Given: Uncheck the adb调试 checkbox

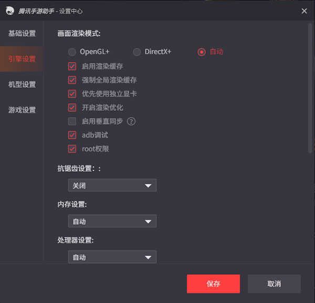Looking at the screenshot, I should [x=72, y=135].
